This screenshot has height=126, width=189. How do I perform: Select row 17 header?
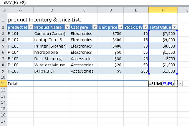point(3,121)
